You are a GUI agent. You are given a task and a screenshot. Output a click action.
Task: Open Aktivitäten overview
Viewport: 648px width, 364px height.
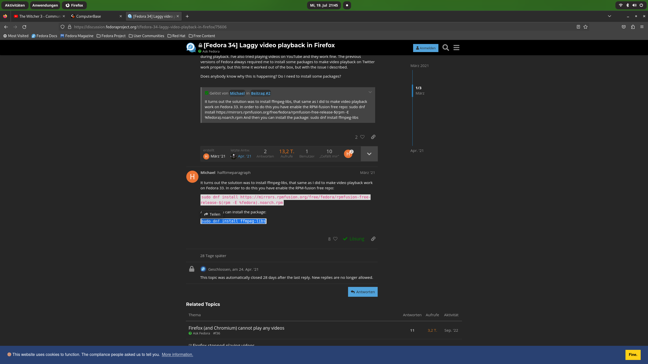pyautogui.click(x=15, y=5)
